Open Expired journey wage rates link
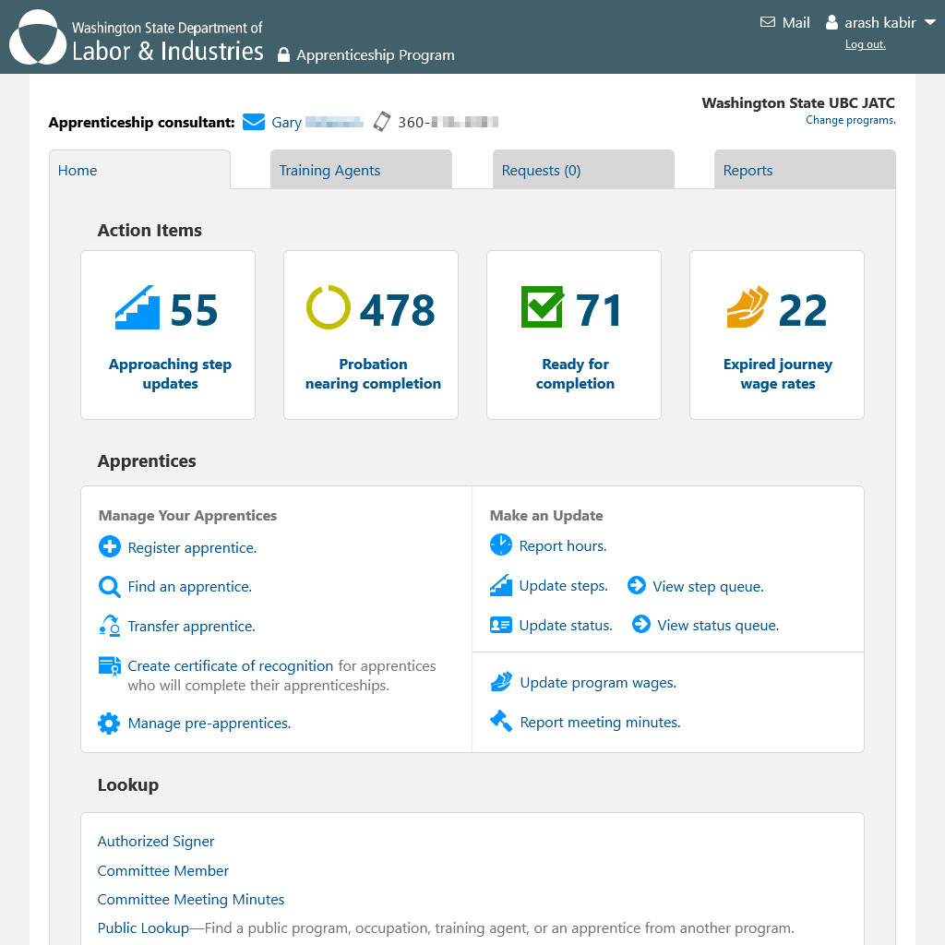This screenshot has width=945, height=945. (x=777, y=374)
